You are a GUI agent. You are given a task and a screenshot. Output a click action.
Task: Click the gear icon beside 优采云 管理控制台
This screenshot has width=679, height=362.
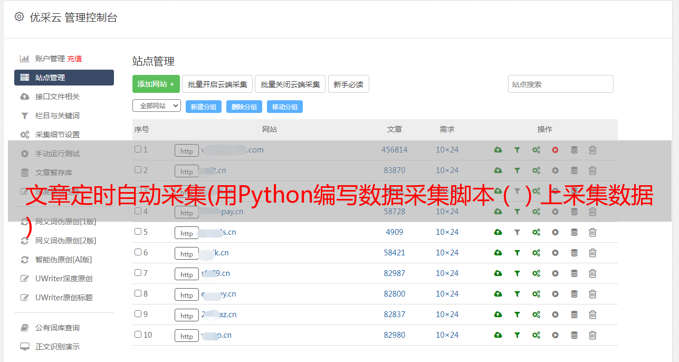pyautogui.click(x=19, y=17)
